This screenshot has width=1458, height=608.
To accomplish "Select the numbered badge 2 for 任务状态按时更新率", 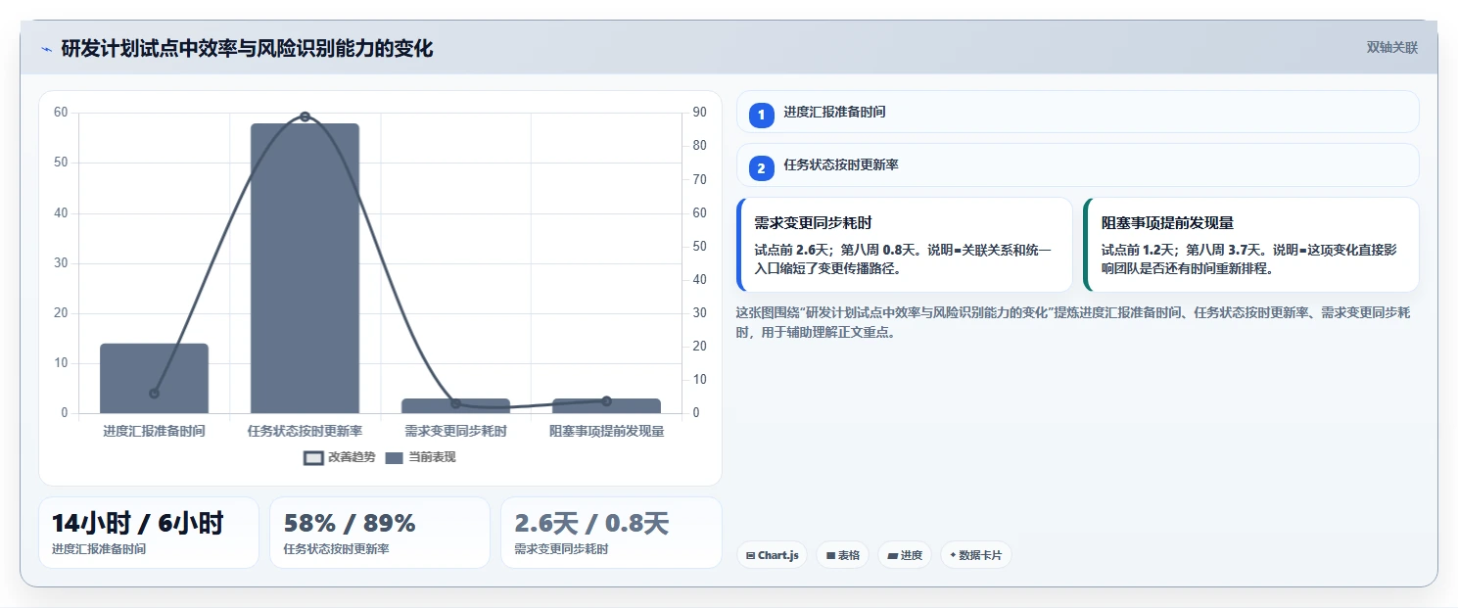I will click(x=761, y=167).
